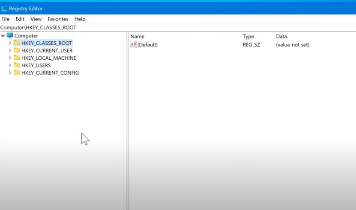Click the HKEY_CURRENT_CONFIG folder icon
356x210 pixels.
[17, 73]
